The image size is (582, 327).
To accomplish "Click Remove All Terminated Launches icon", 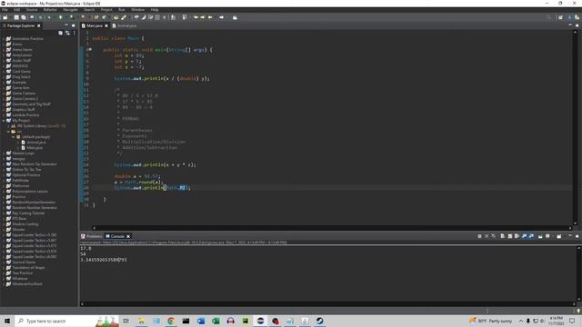I will click(494, 236).
